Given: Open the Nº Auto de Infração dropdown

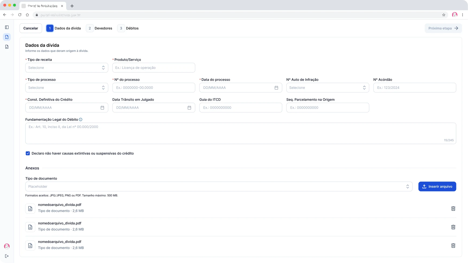Looking at the screenshot, I should click(x=328, y=88).
